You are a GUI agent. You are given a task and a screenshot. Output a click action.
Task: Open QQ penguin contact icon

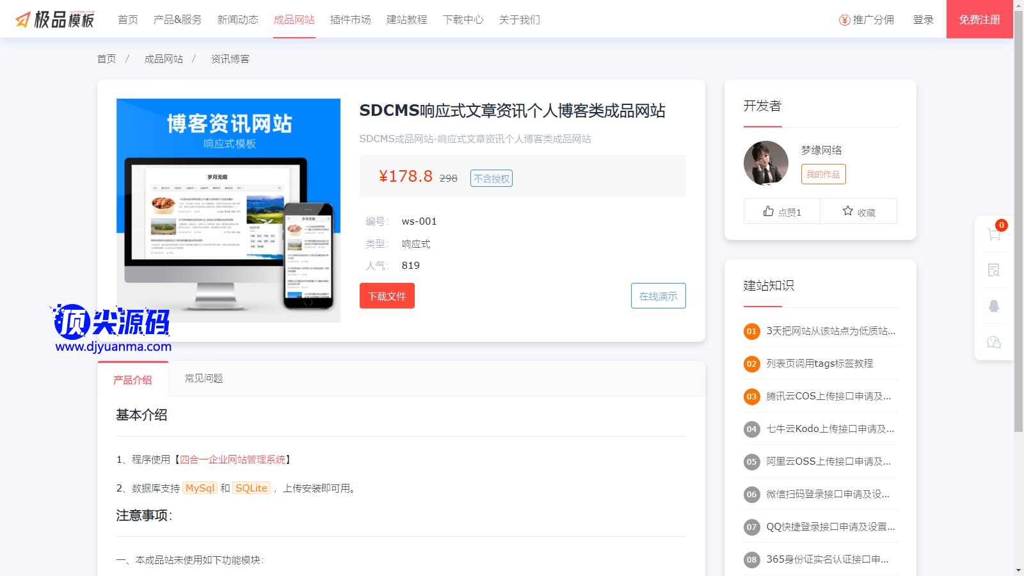tap(994, 306)
